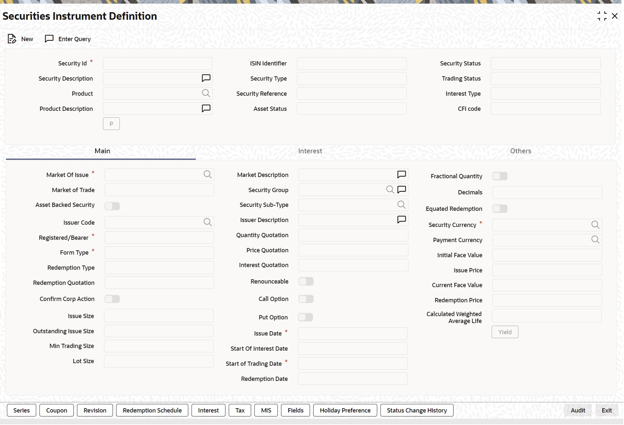Image resolution: width=624 pixels, height=425 pixels.
Task: Open Payment Currency lookup icon
Action: 595,240
